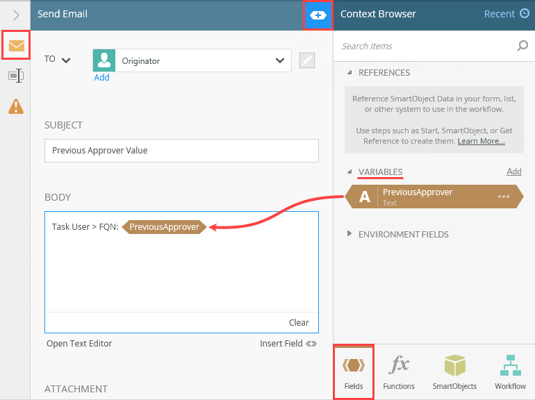Click the Add recipient link

101,77
